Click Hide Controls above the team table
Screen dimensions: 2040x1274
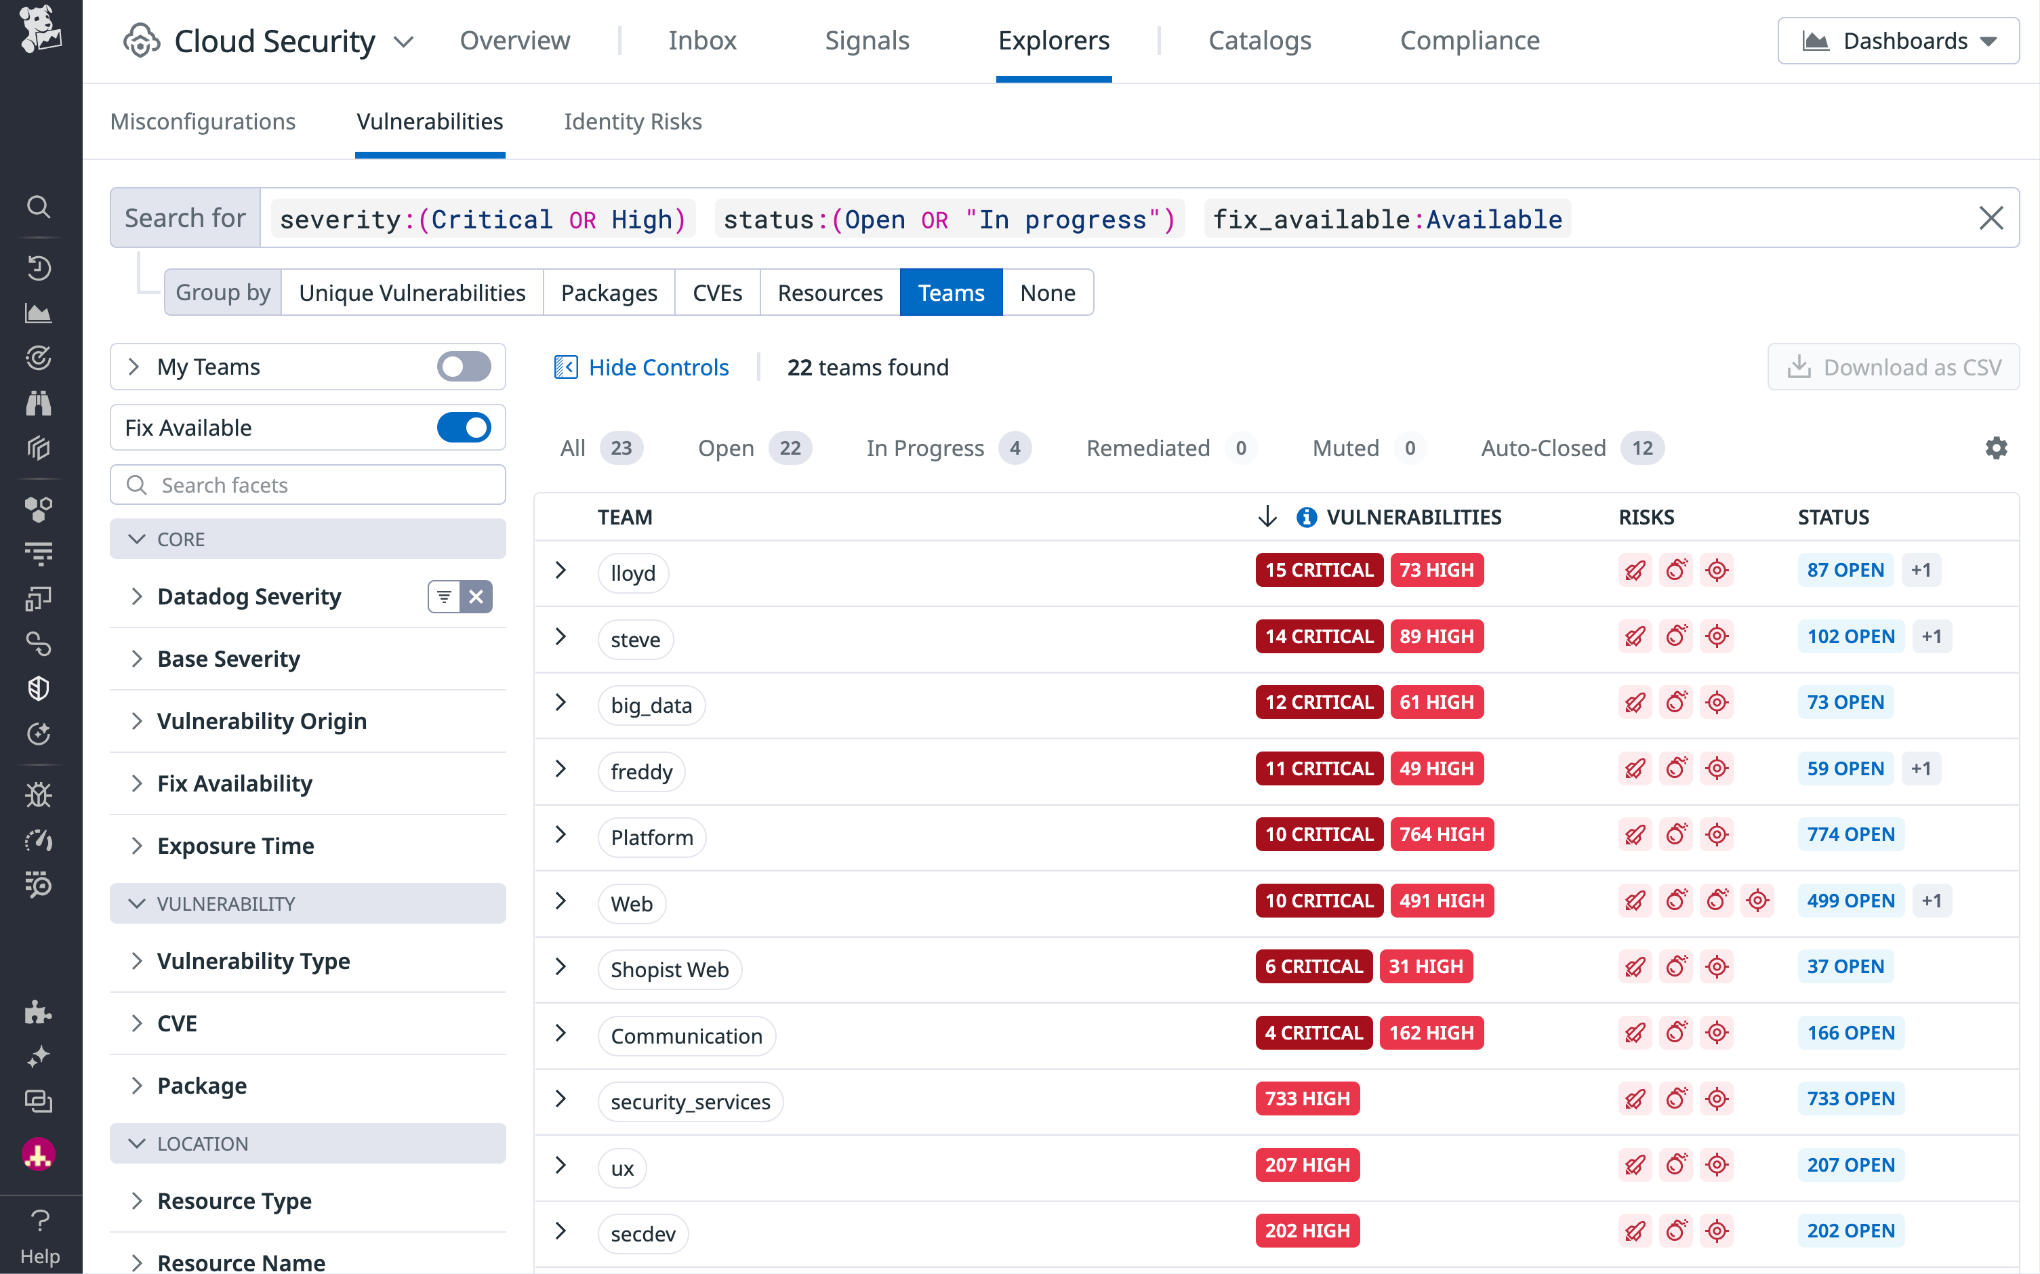point(659,367)
